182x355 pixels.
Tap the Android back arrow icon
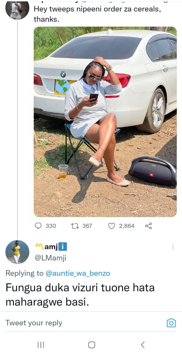pyautogui.click(x=143, y=345)
